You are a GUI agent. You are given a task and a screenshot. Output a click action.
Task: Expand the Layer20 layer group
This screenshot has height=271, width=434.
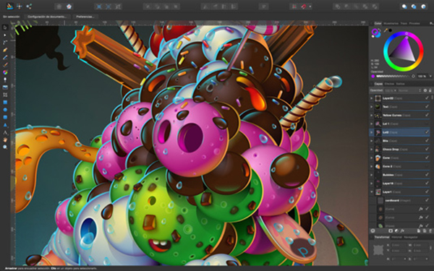[x=372, y=98]
